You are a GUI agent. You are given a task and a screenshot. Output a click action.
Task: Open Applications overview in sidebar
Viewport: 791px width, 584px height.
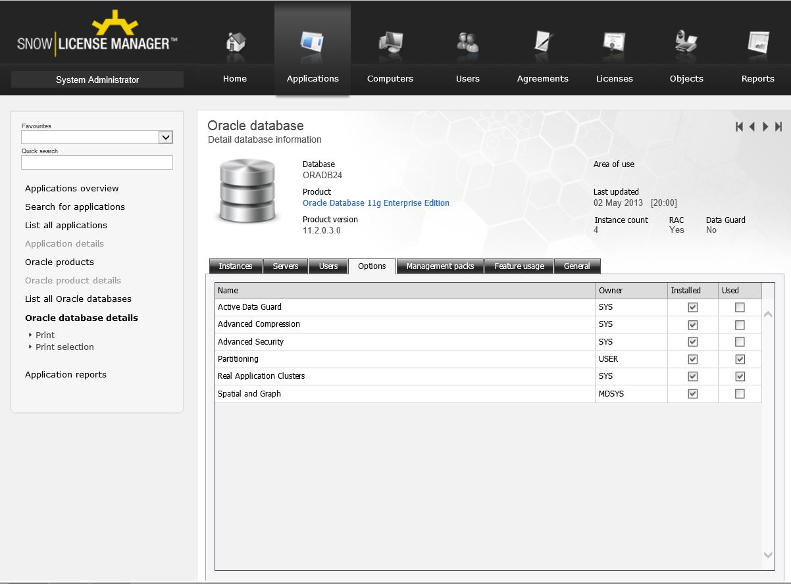72,188
